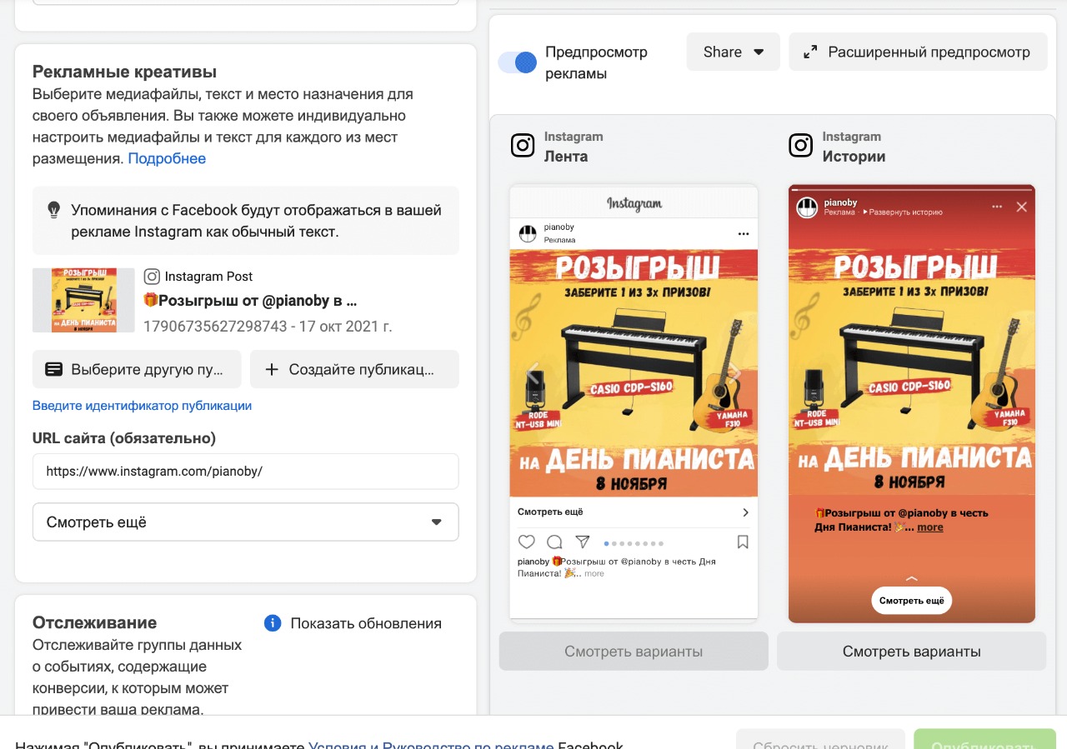1067x749 pixels.
Task: Click the underlined 'more' link in the story caption
Action: (930, 527)
